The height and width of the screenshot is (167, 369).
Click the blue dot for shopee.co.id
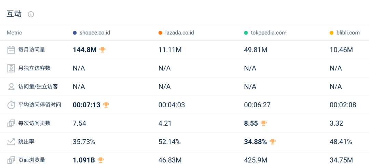tap(75, 33)
